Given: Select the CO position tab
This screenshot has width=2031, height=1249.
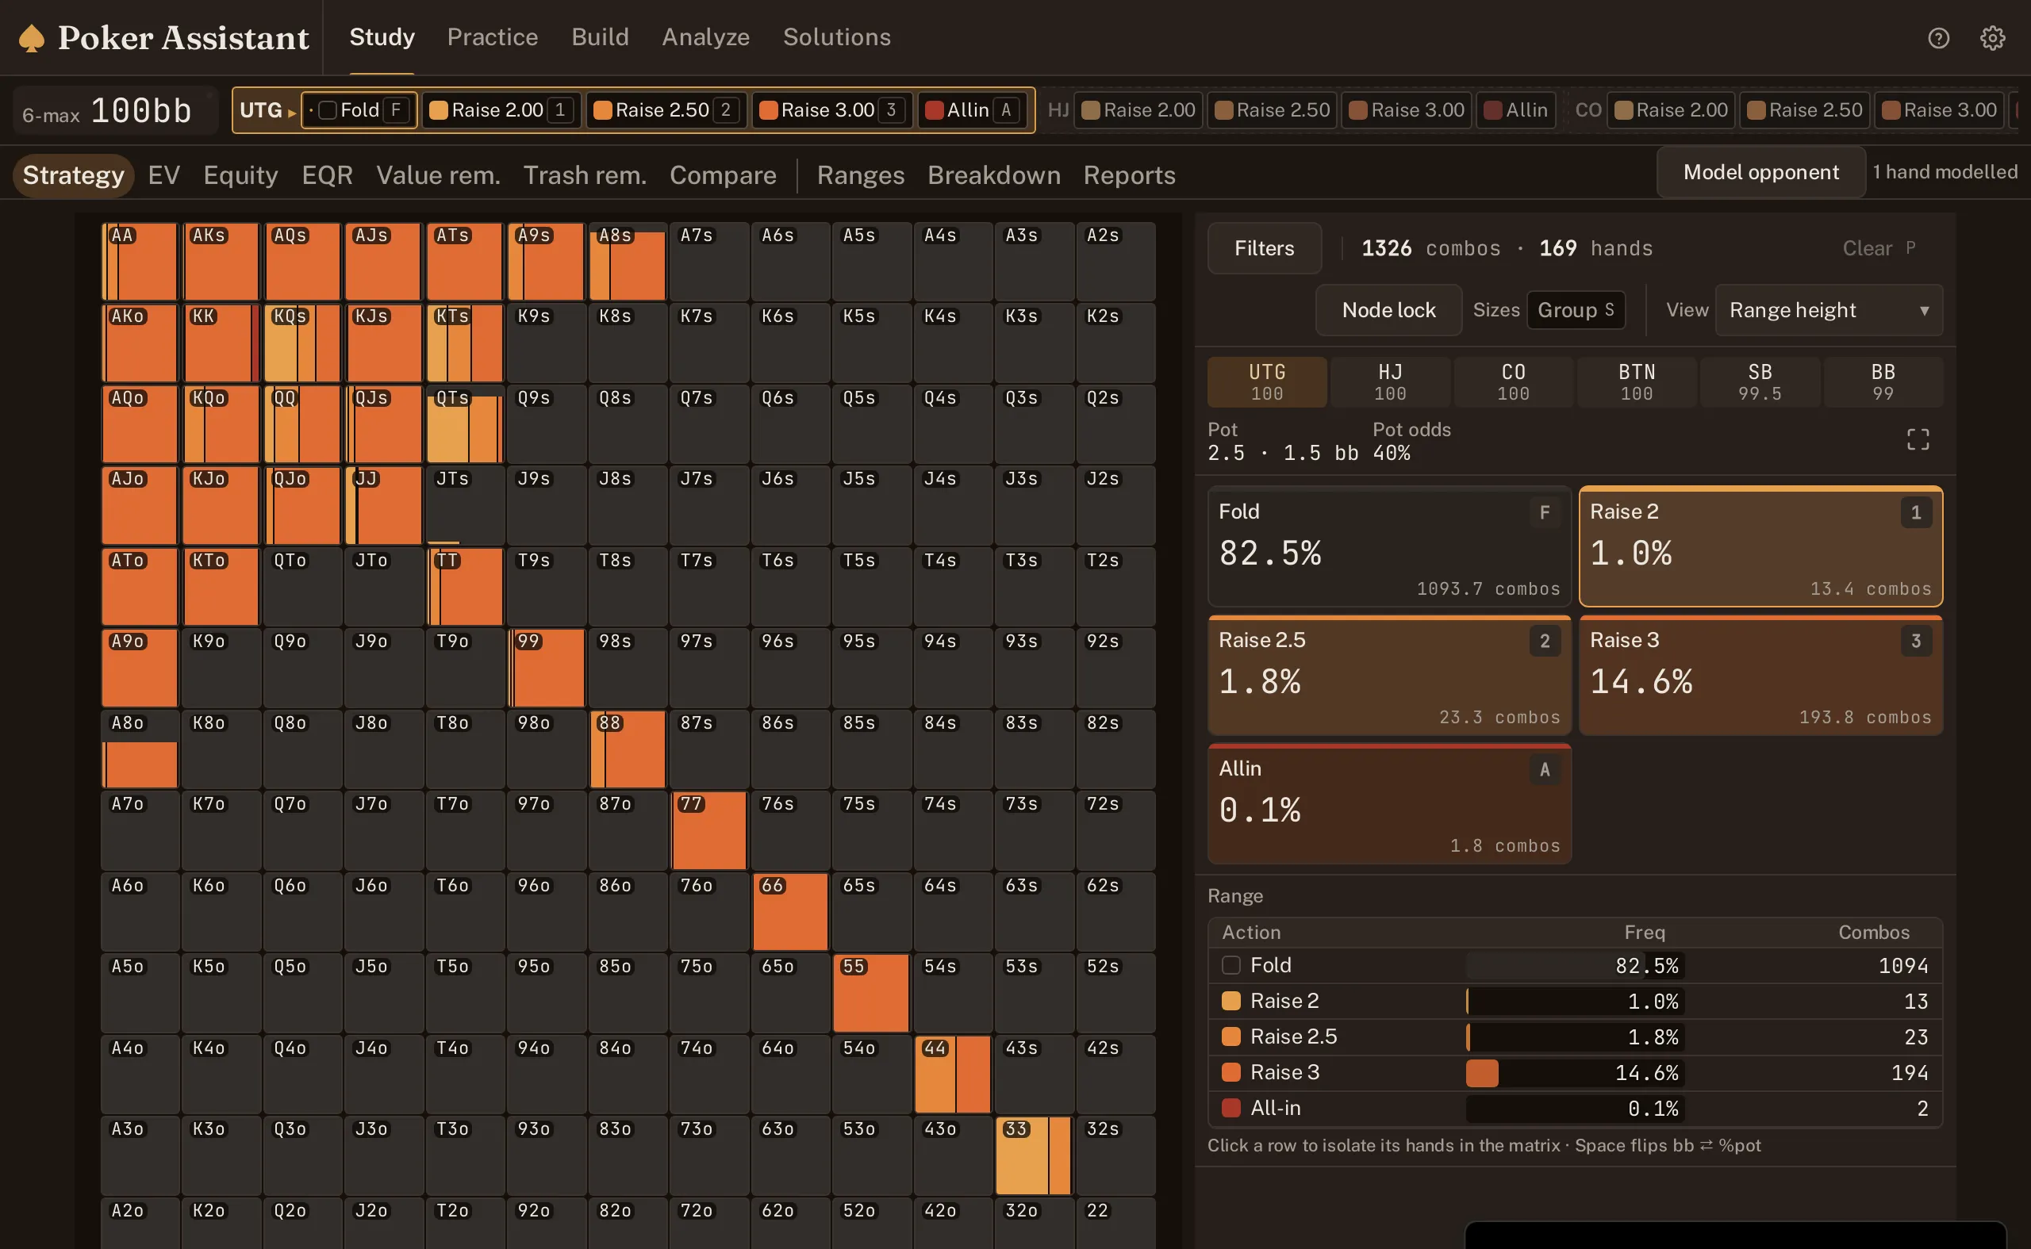Looking at the screenshot, I should [x=1513, y=381].
